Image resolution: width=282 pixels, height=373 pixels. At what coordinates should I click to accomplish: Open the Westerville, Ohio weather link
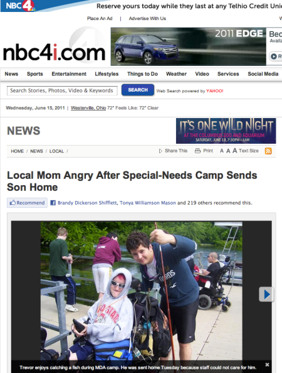pyautogui.click(x=88, y=108)
